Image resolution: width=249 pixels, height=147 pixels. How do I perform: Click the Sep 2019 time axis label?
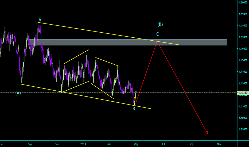click(191, 144)
